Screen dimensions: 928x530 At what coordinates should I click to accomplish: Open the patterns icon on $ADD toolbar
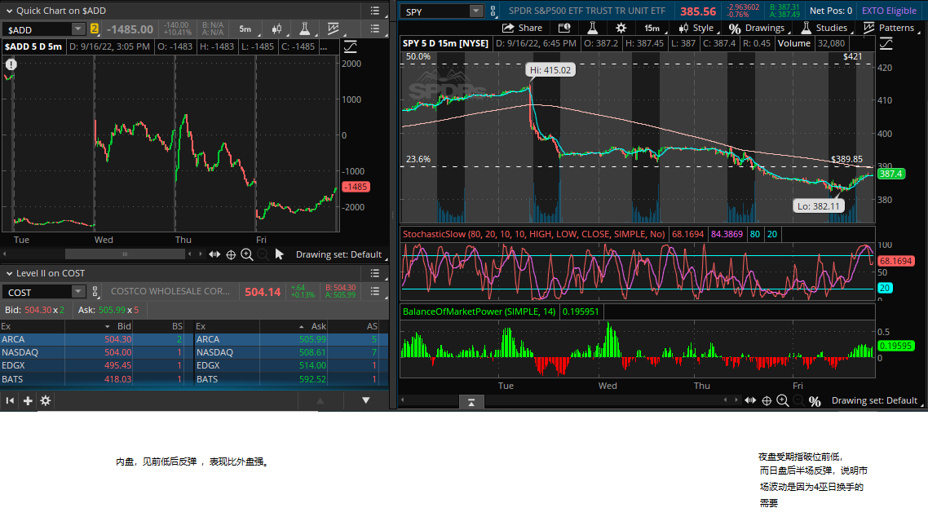333,29
